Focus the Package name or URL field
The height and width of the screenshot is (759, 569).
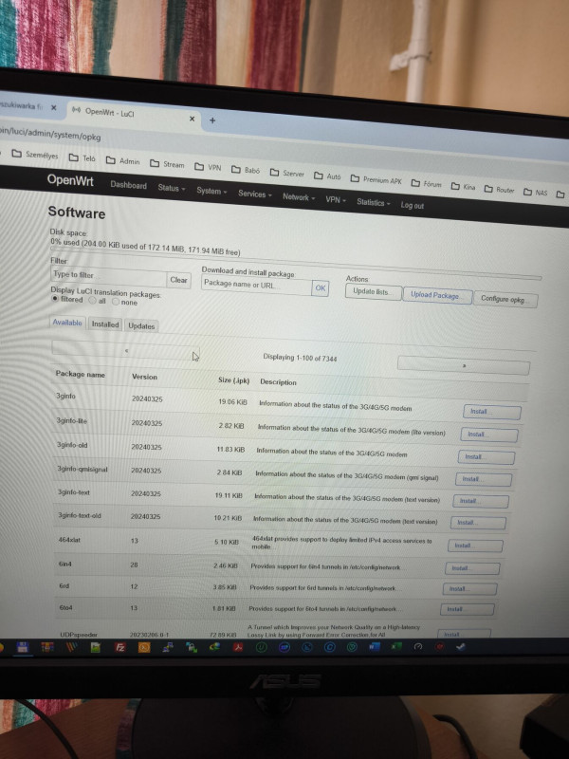pos(256,286)
